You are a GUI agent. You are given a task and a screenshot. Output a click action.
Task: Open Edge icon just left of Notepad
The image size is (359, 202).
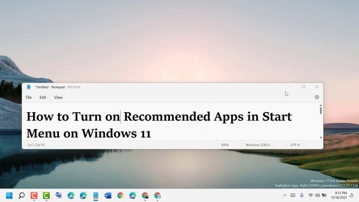pos(84,196)
